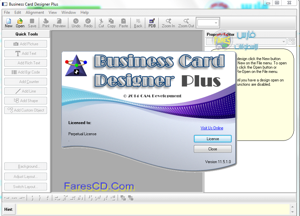This screenshot has height=216, width=300.
Task: Open the PDB database tool
Action: click(152, 23)
